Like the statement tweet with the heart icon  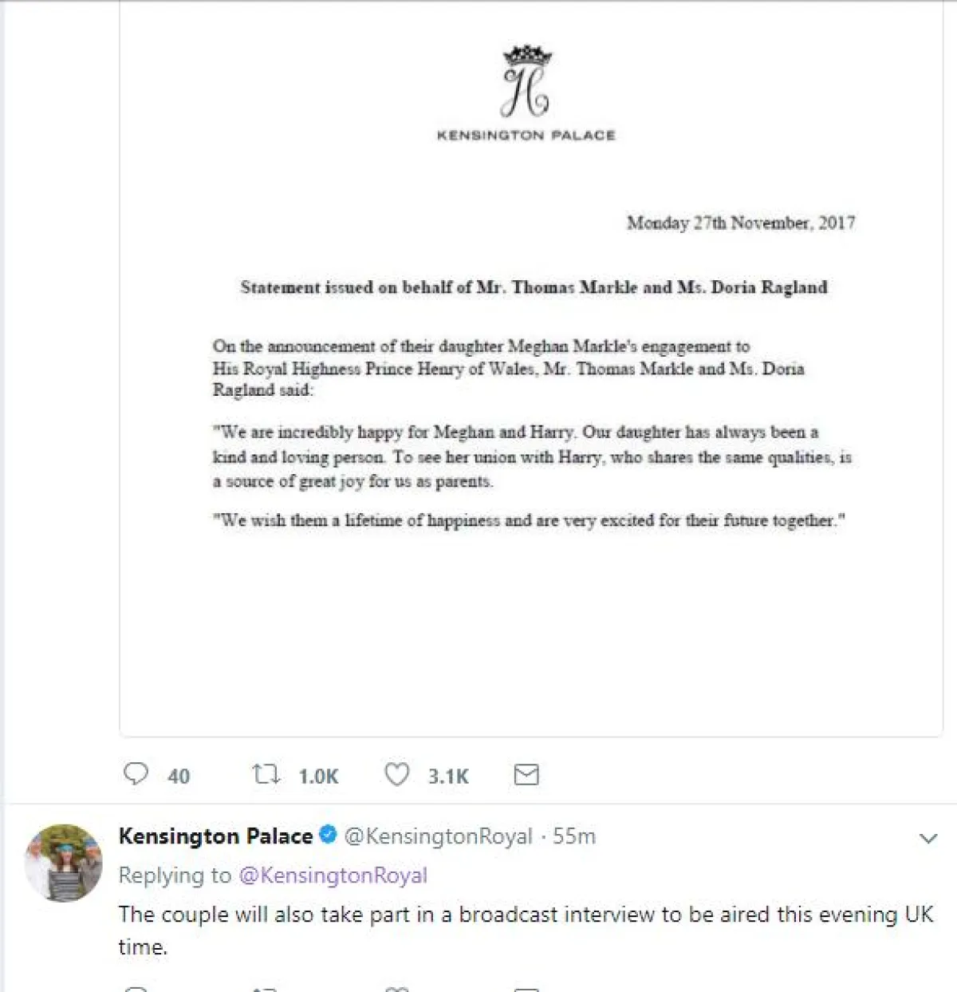tap(396, 774)
